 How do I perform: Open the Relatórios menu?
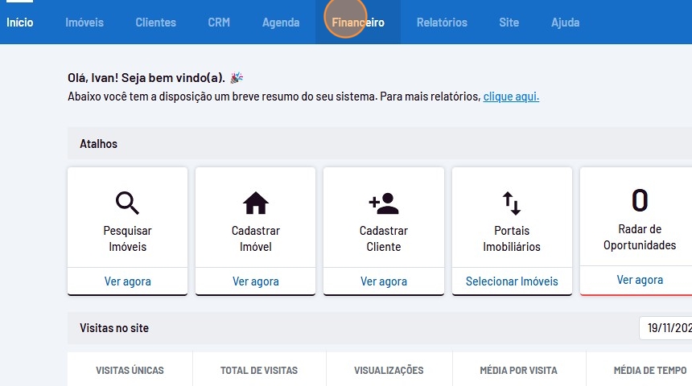coord(442,23)
